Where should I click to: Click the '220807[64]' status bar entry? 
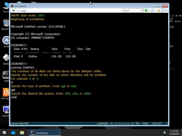(x=102, y=124)
